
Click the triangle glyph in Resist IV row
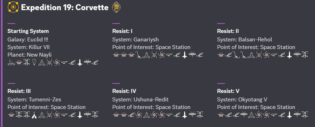(147, 115)
